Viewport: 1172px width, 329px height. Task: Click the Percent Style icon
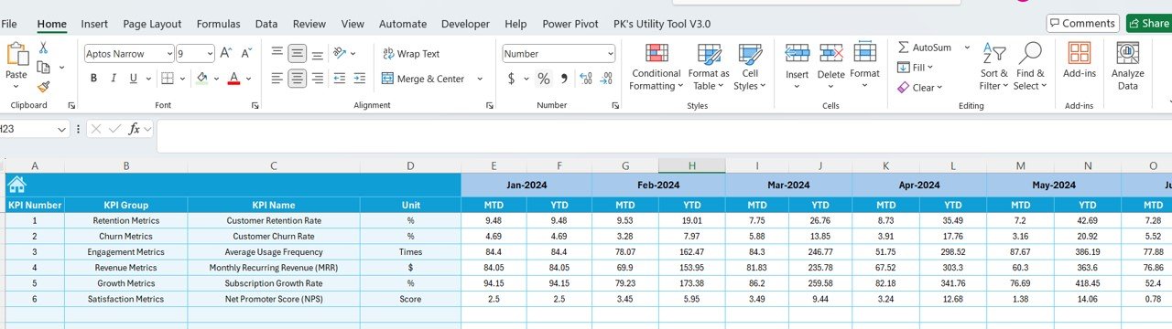point(544,79)
